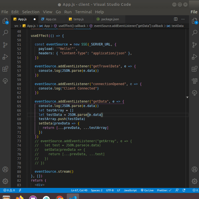This screenshot has height=199, width=199.
Task: Click the feedback icon in status bar
Action: tap(177, 190)
